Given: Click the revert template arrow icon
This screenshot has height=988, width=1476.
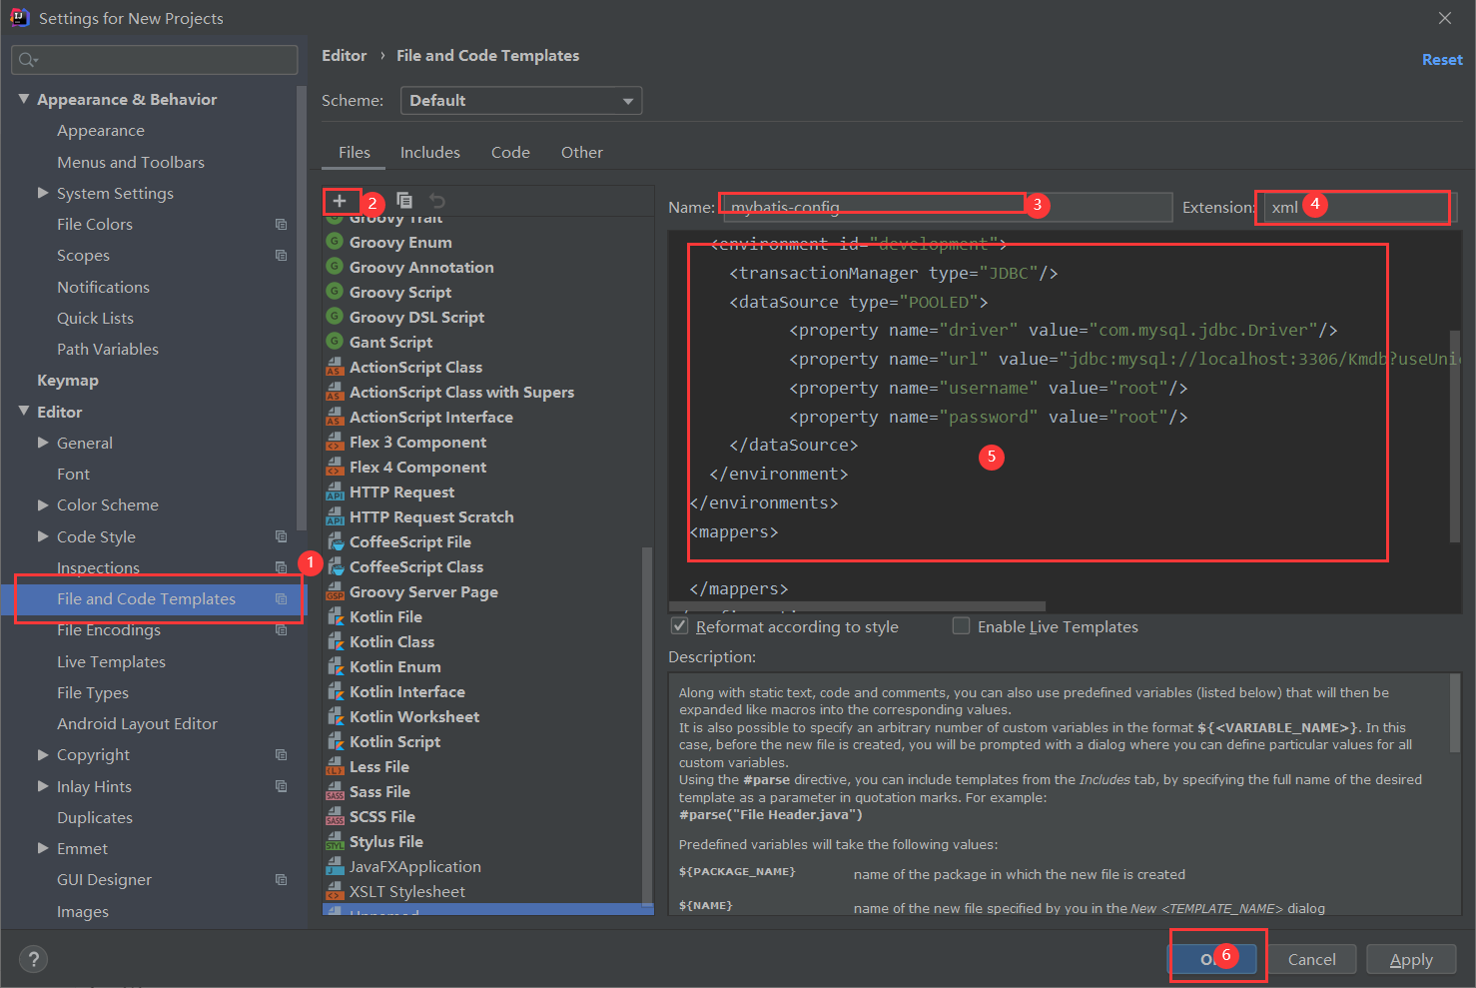Looking at the screenshot, I should pyautogui.click(x=436, y=201).
